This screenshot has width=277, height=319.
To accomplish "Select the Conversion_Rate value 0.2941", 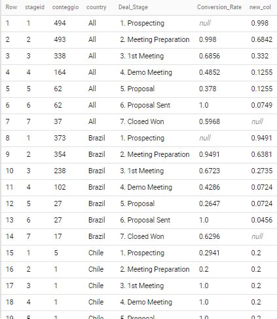I will 209,253.
